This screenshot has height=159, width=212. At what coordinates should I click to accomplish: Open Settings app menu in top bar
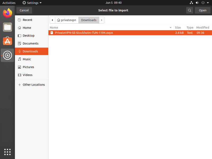coord(32,3)
